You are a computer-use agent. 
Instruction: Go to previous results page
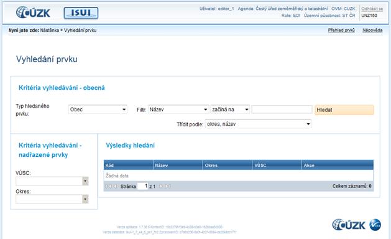[116, 186]
